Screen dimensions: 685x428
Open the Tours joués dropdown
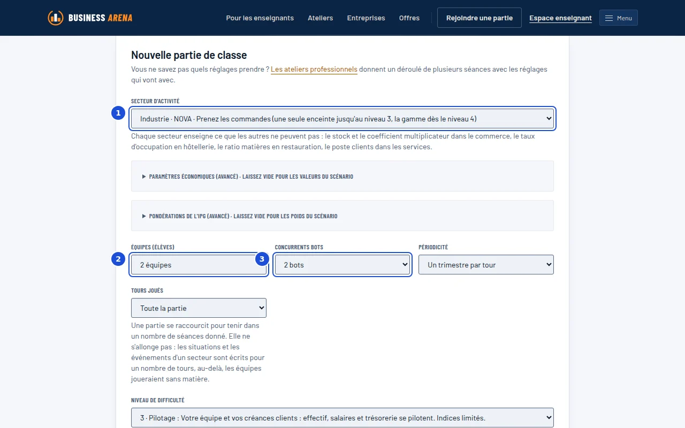[199, 308]
